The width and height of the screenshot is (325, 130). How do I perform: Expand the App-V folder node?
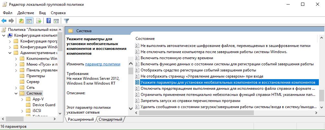point(22,99)
